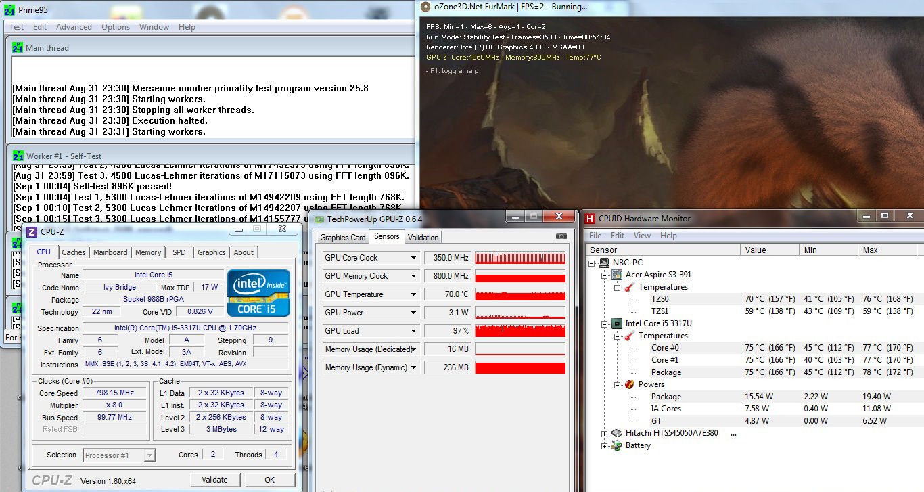Collapse the Intel Core i5 3317U node
This screenshot has width=924, height=492.
(x=605, y=323)
